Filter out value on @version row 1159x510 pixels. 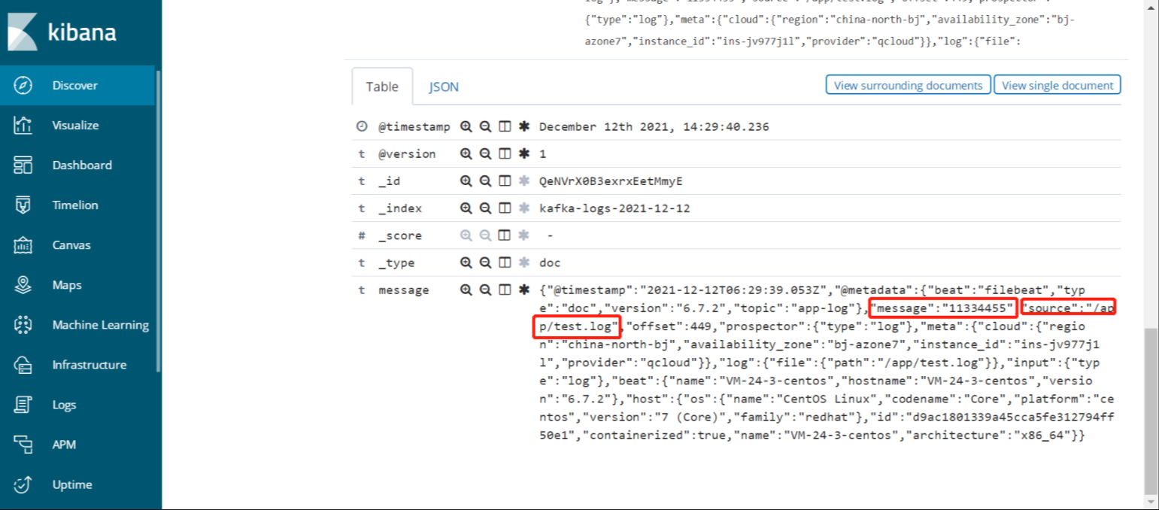point(486,153)
